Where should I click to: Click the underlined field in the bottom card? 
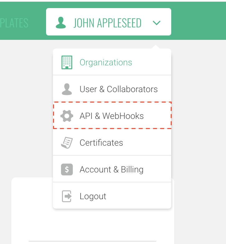(92, 241)
